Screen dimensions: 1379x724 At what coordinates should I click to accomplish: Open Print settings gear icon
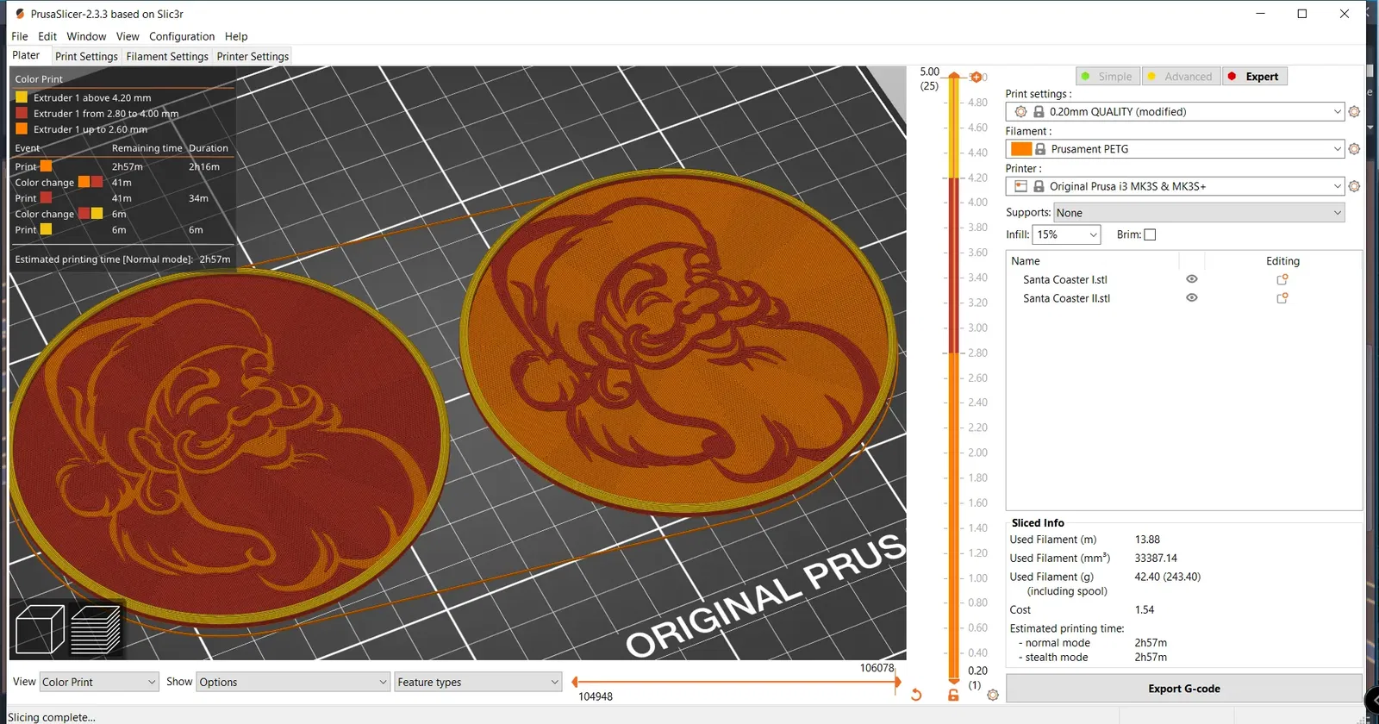[1354, 112]
